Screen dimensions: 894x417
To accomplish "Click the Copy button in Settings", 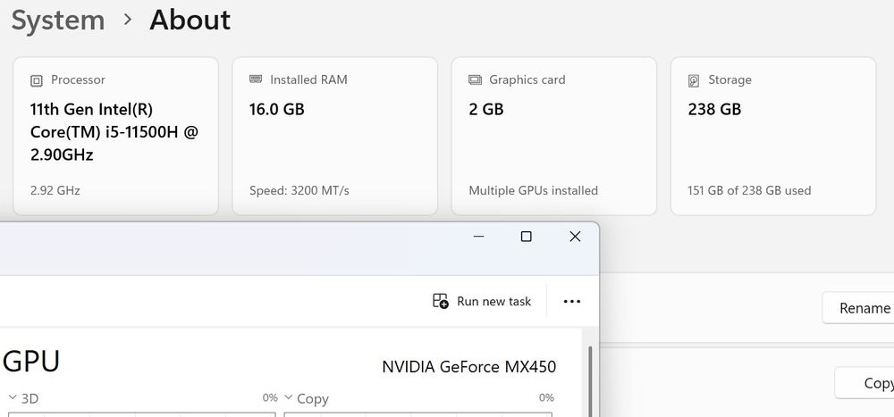I will (x=864, y=383).
